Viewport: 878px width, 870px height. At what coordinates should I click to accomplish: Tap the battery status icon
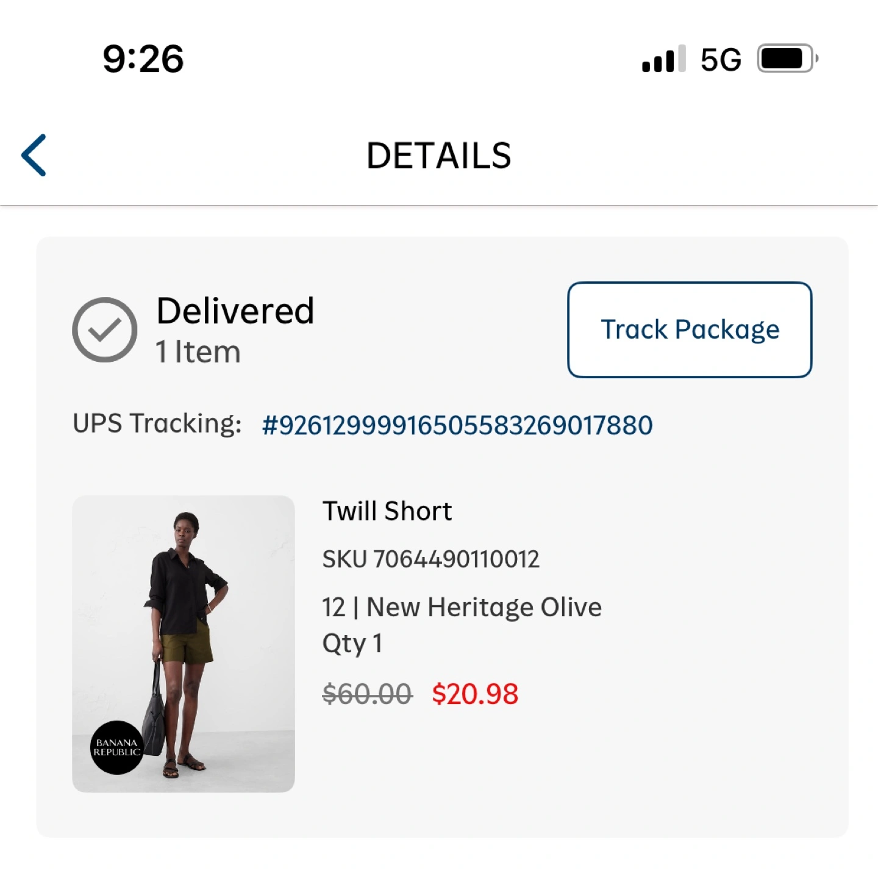(x=787, y=59)
